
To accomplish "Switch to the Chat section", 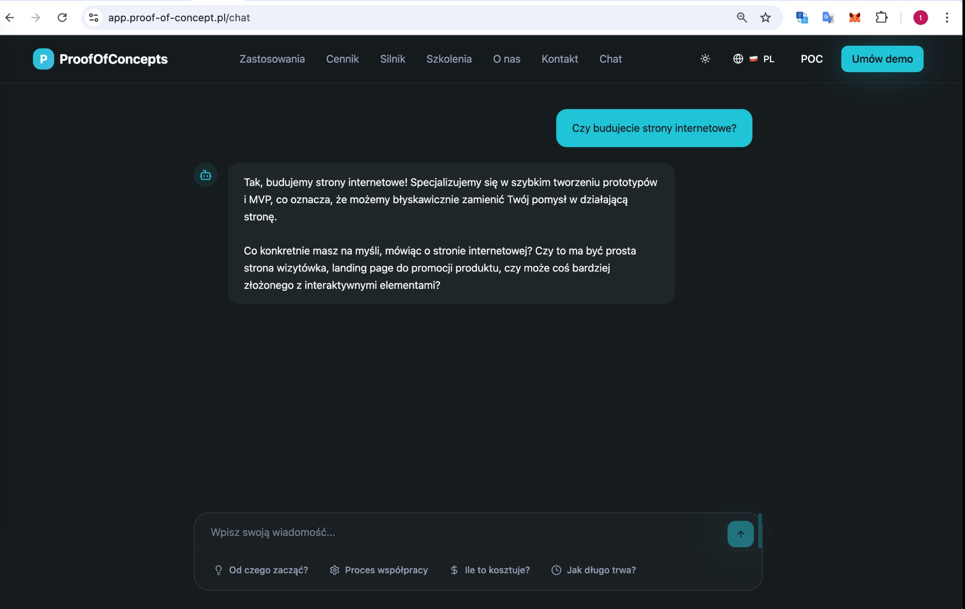I will point(610,59).
